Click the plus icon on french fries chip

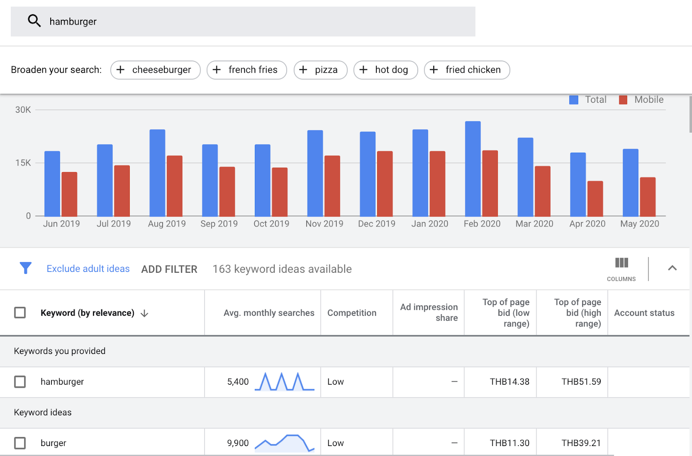pyautogui.click(x=217, y=70)
